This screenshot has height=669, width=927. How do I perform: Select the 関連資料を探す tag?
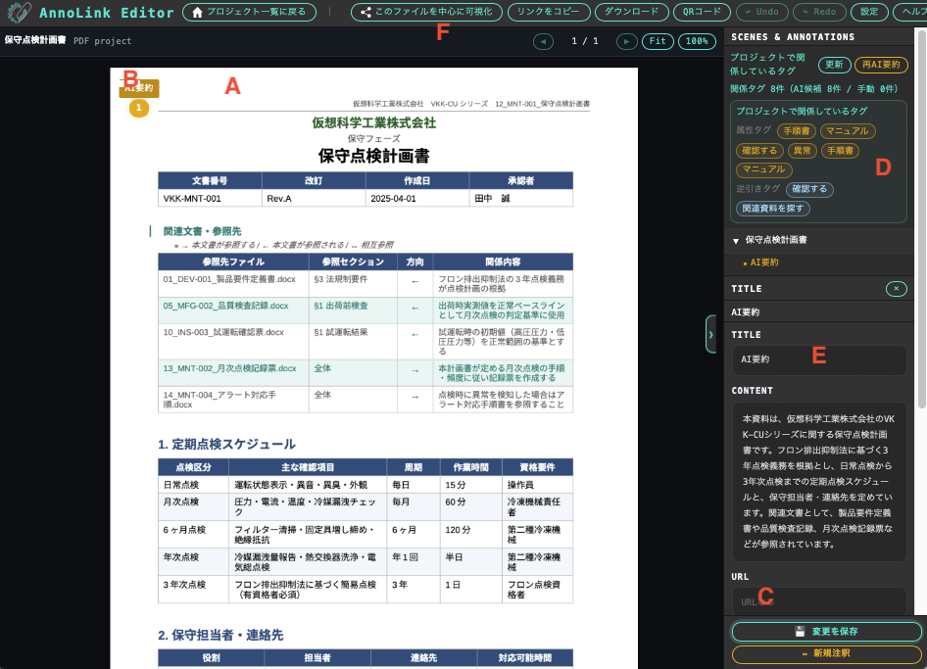click(x=773, y=209)
